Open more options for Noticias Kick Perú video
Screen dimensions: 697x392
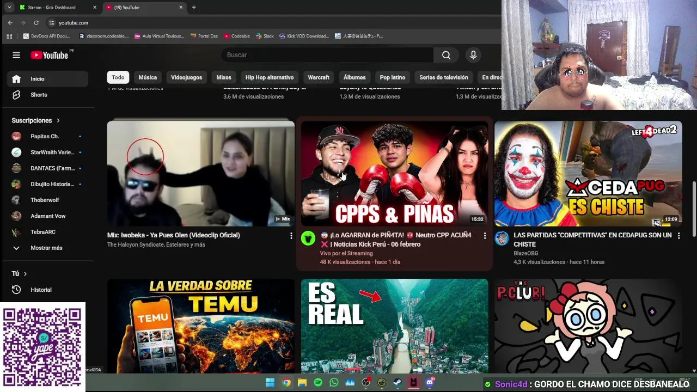click(x=485, y=236)
